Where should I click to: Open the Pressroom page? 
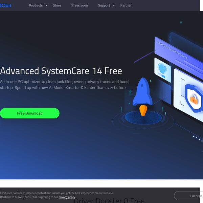[80, 5]
